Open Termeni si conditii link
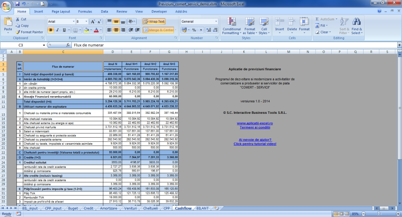The width and height of the screenshot is (402, 217). [x=255, y=127]
